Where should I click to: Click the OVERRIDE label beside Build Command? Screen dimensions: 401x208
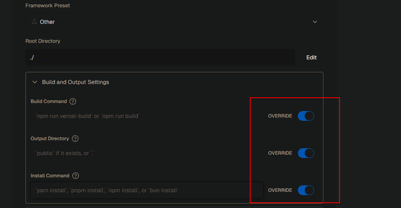(x=280, y=116)
